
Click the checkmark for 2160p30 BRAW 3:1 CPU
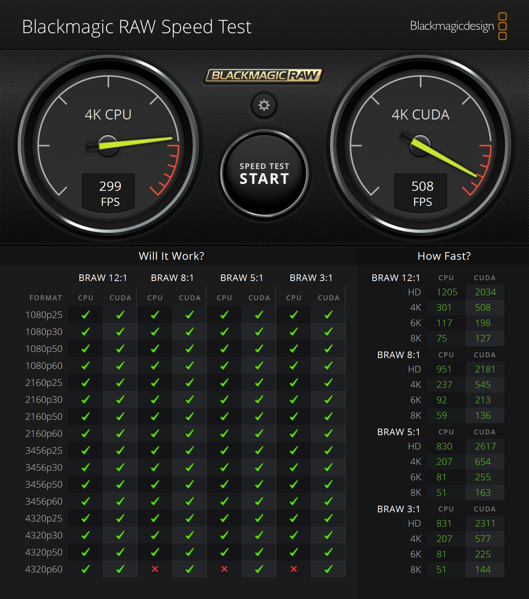(294, 399)
